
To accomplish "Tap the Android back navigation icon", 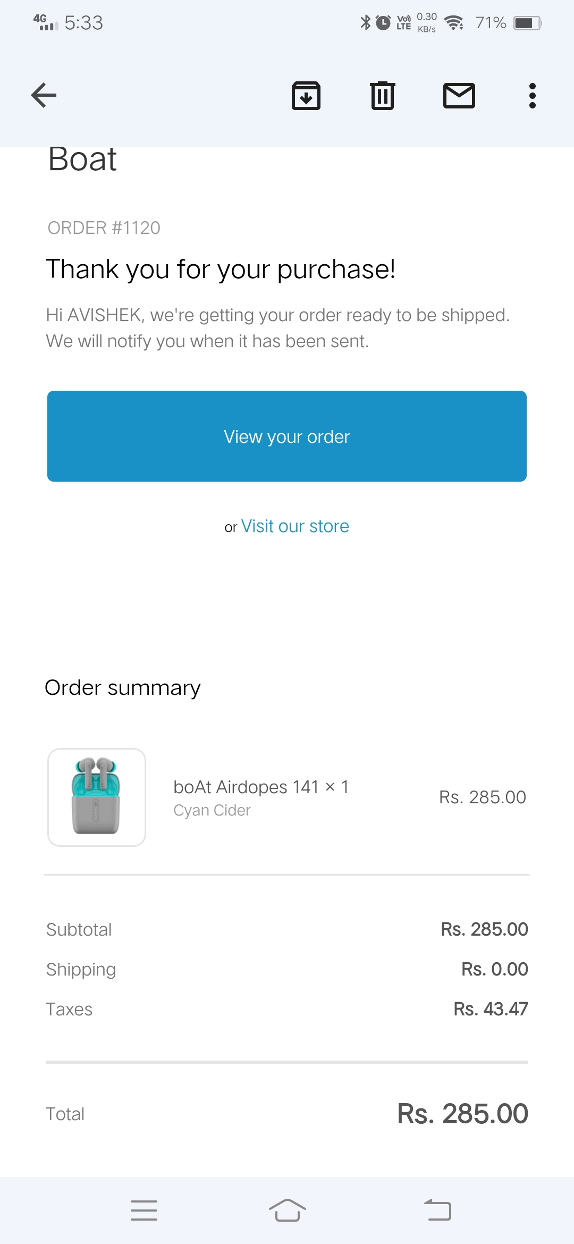I will (438, 1211).
